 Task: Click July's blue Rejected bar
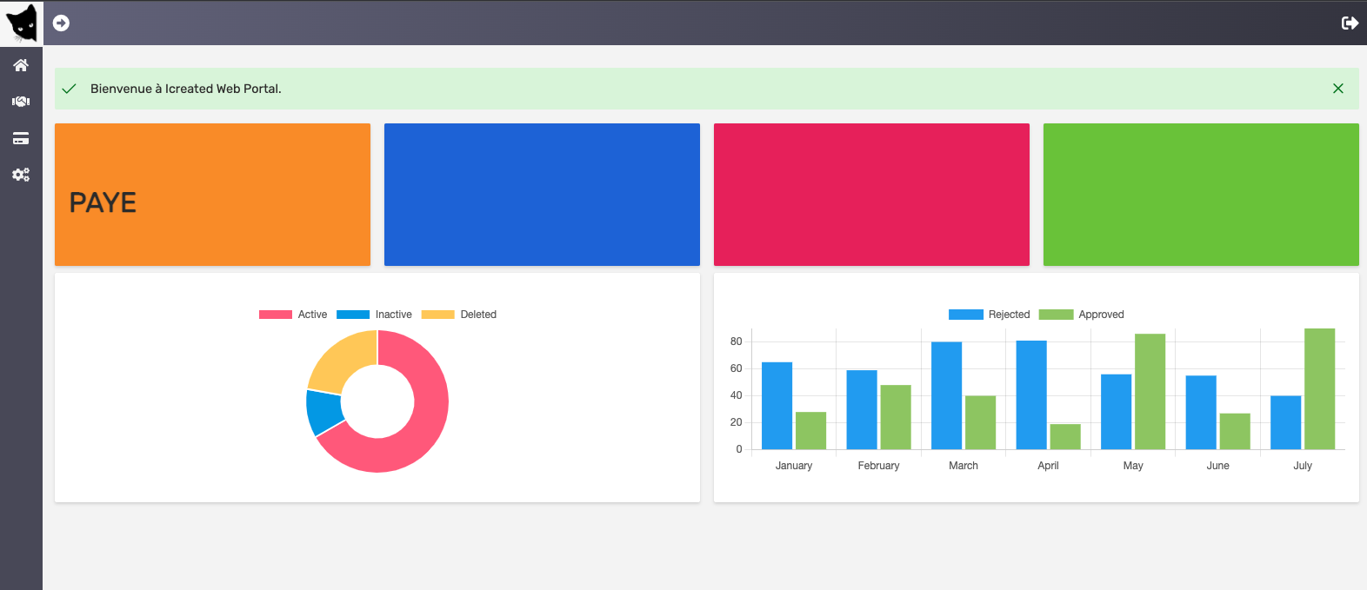click(1285, 422)
